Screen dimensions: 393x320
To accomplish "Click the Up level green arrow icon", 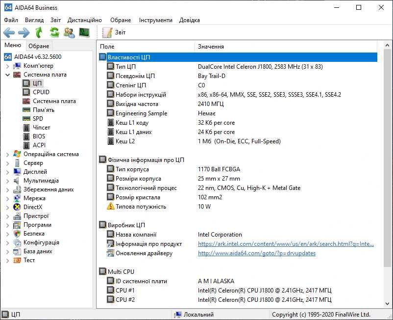I will [x=39, y=32].
